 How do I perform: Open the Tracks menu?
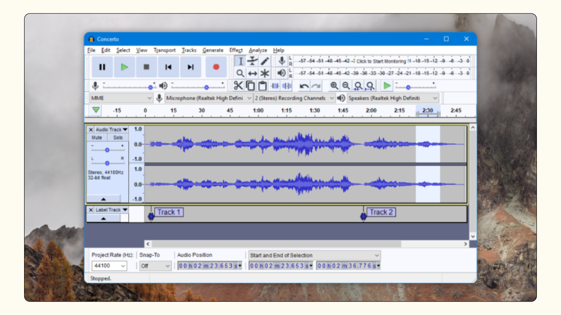[189, 50]
